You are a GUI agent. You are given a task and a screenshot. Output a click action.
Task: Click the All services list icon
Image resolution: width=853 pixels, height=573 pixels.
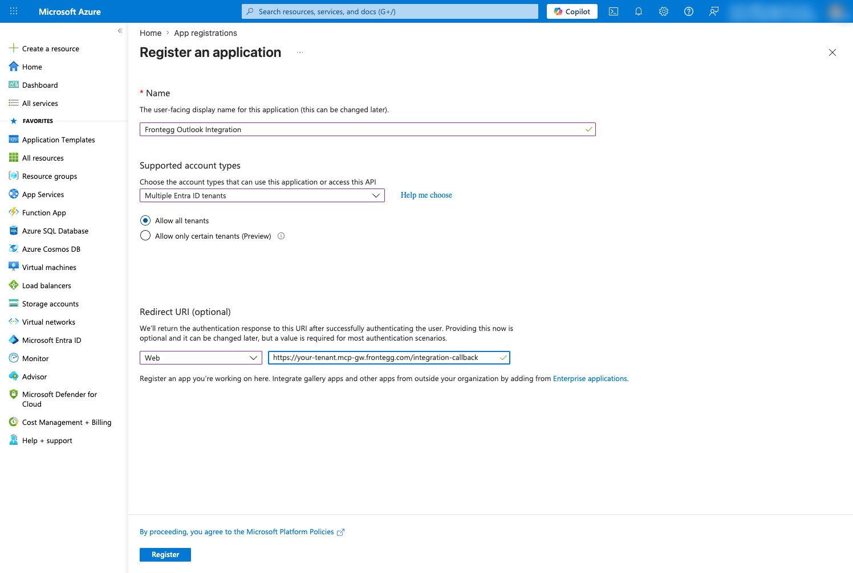14,103
